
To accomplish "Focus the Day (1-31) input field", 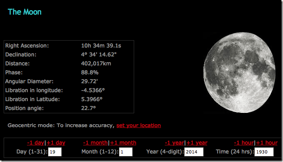I will coord(55,152).
